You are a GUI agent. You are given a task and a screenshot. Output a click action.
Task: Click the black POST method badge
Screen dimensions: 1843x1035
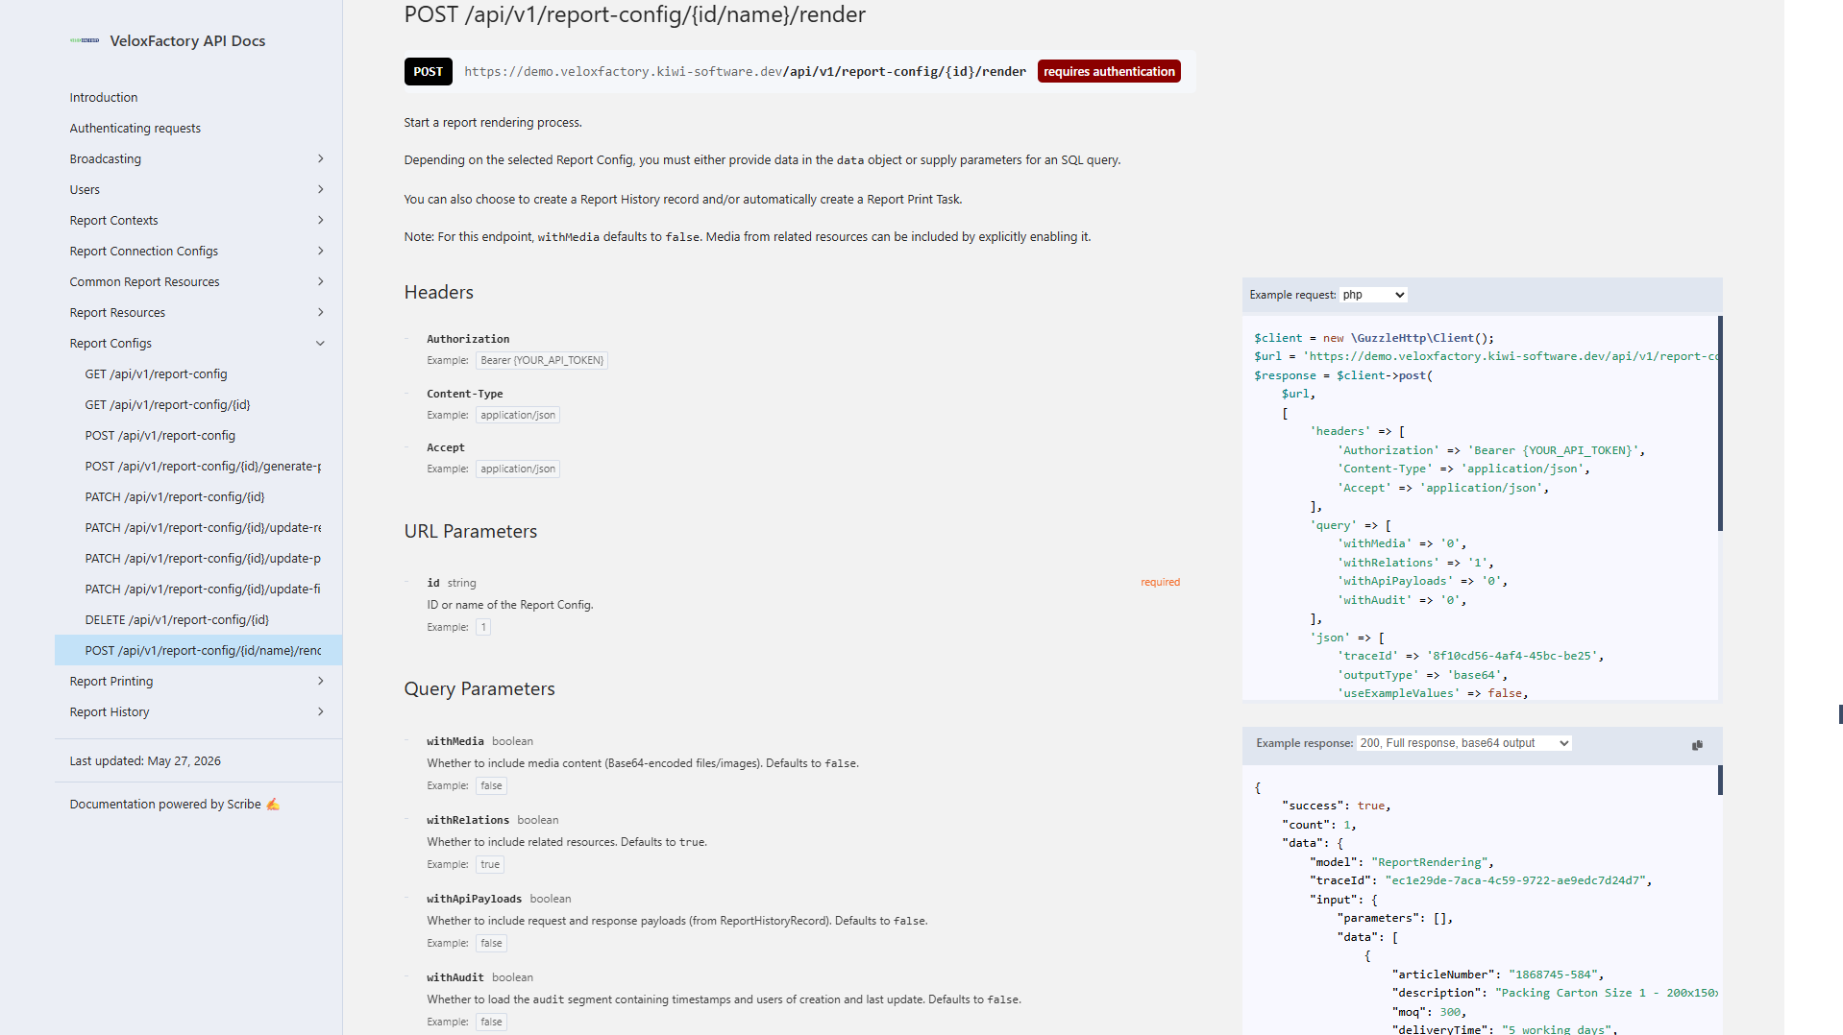[428, 71]
